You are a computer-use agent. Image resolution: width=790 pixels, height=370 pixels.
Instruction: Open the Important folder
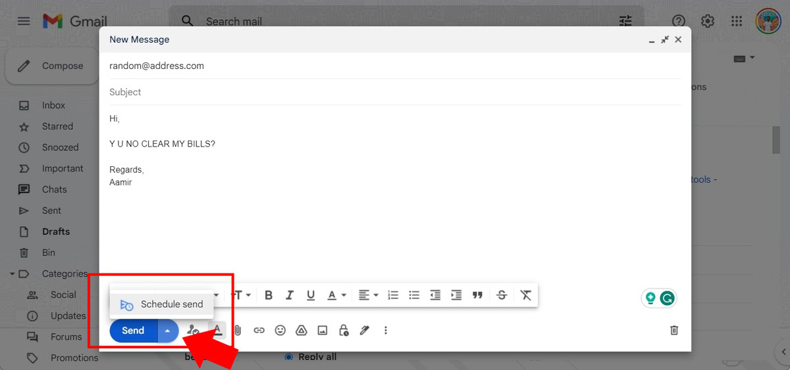(63, 168)
